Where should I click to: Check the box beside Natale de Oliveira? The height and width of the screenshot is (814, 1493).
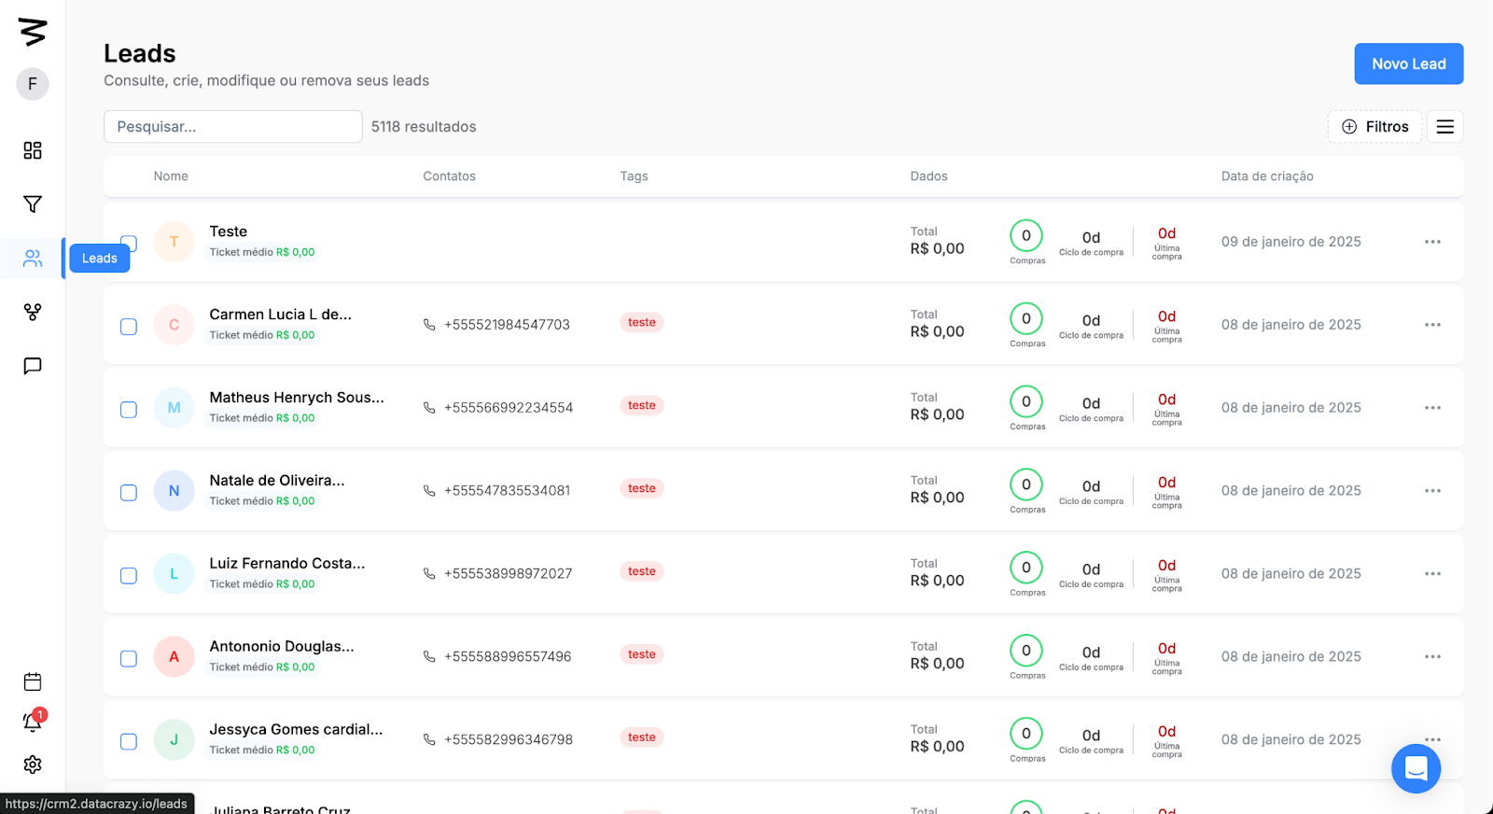tap(129, 493)
